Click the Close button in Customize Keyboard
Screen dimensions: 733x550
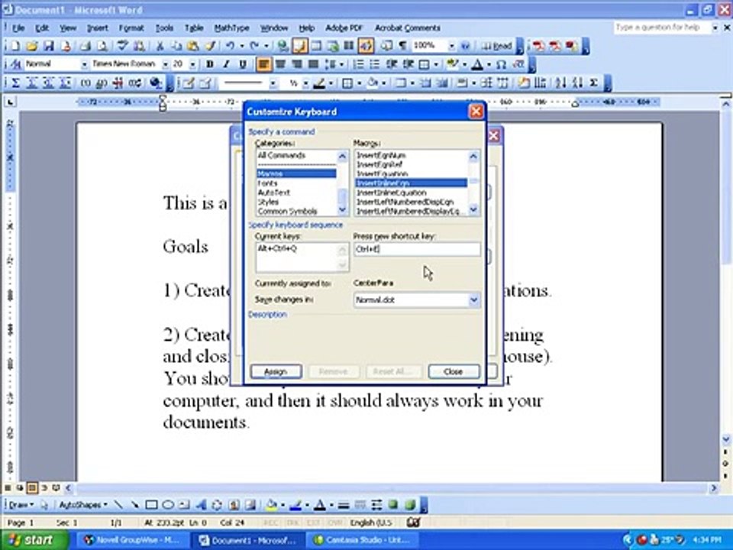pos(454,371)
